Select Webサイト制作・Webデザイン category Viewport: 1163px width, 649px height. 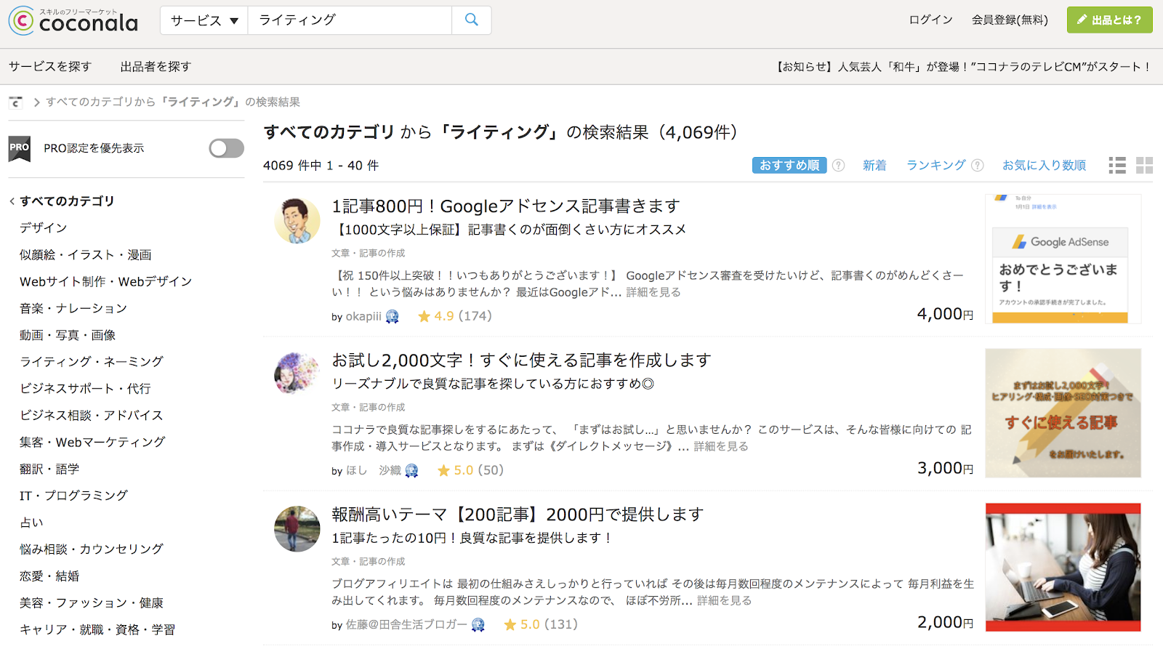click(106, 282)
